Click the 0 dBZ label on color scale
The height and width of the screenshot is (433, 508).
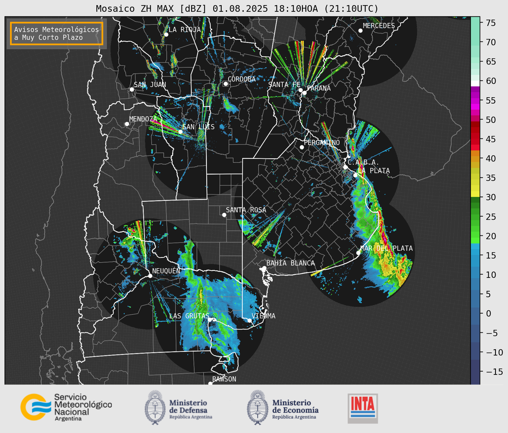click(488, 313)
